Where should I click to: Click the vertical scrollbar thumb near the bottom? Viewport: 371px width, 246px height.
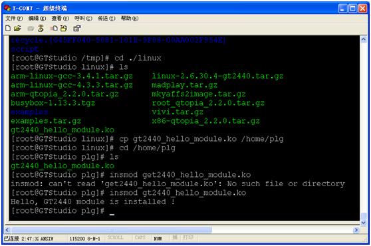coord(364,216)
